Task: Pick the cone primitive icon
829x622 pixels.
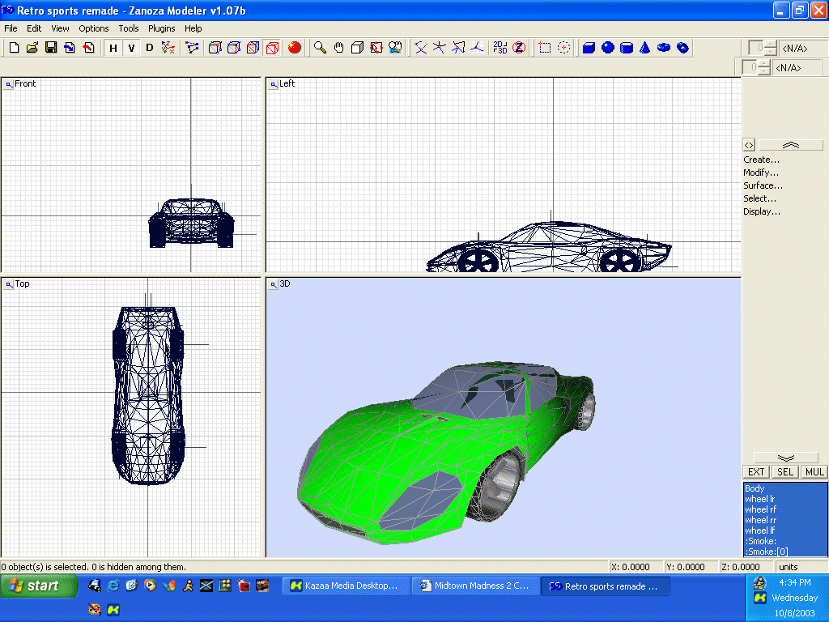Action: click(644, 48)
